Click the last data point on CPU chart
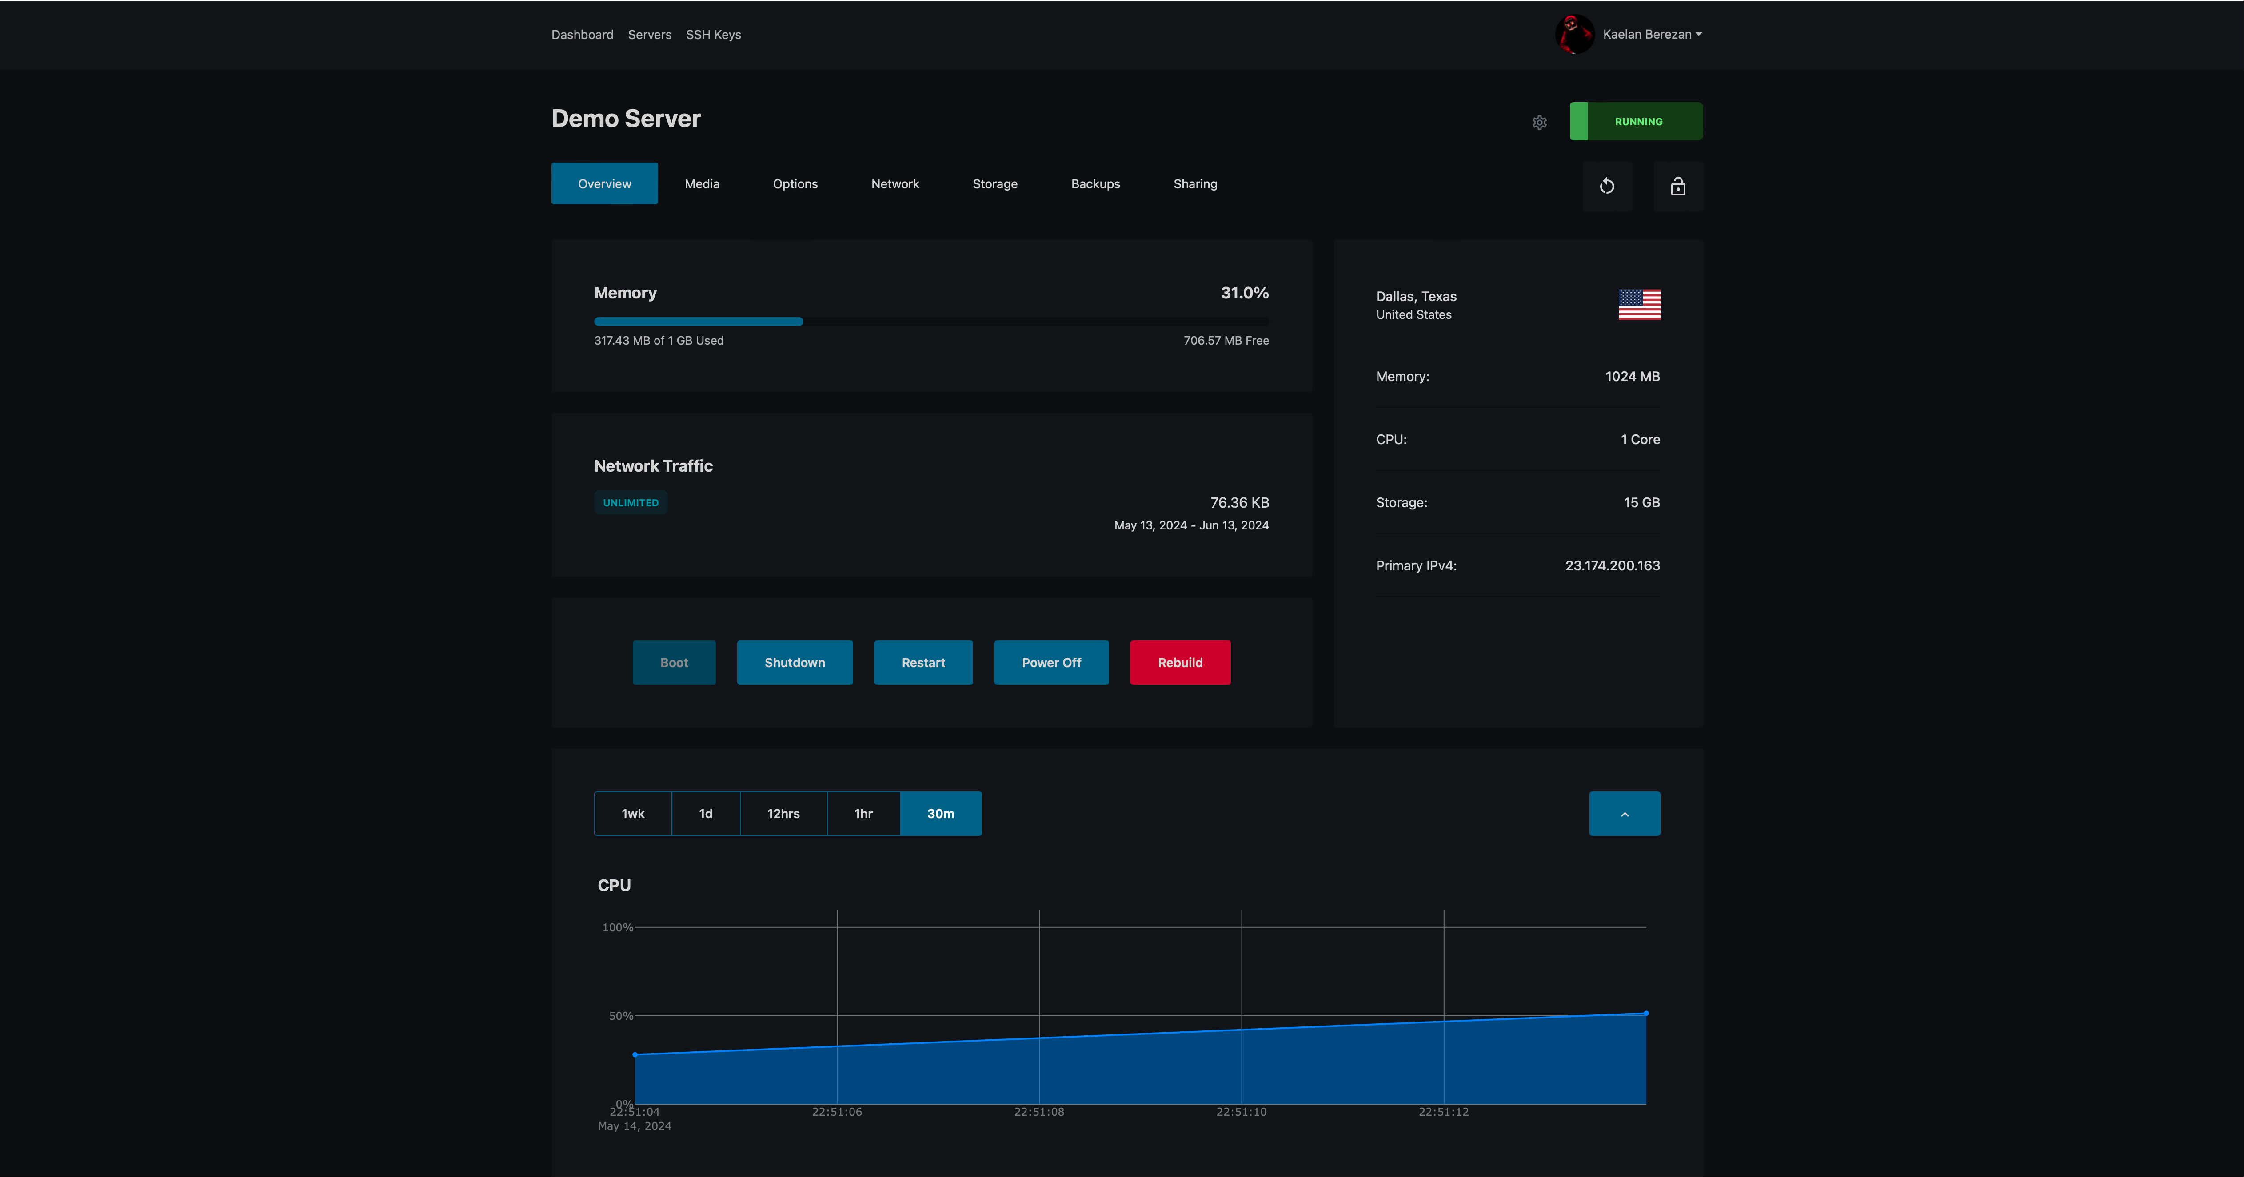This screenshot has height=1177, width=2244. pyautogui.click(x=1645, y=1014)
